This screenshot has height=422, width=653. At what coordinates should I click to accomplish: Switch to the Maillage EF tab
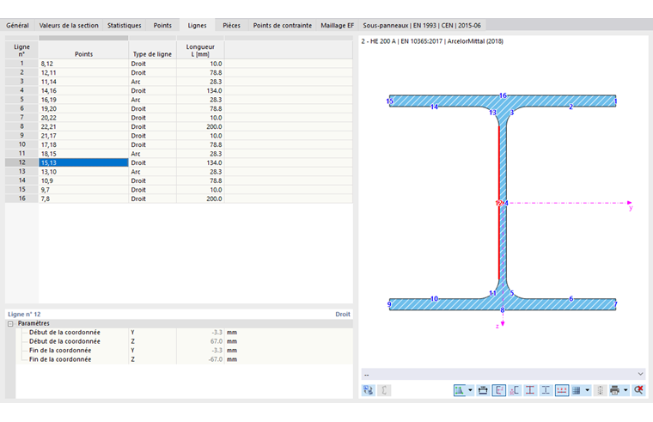338,26
